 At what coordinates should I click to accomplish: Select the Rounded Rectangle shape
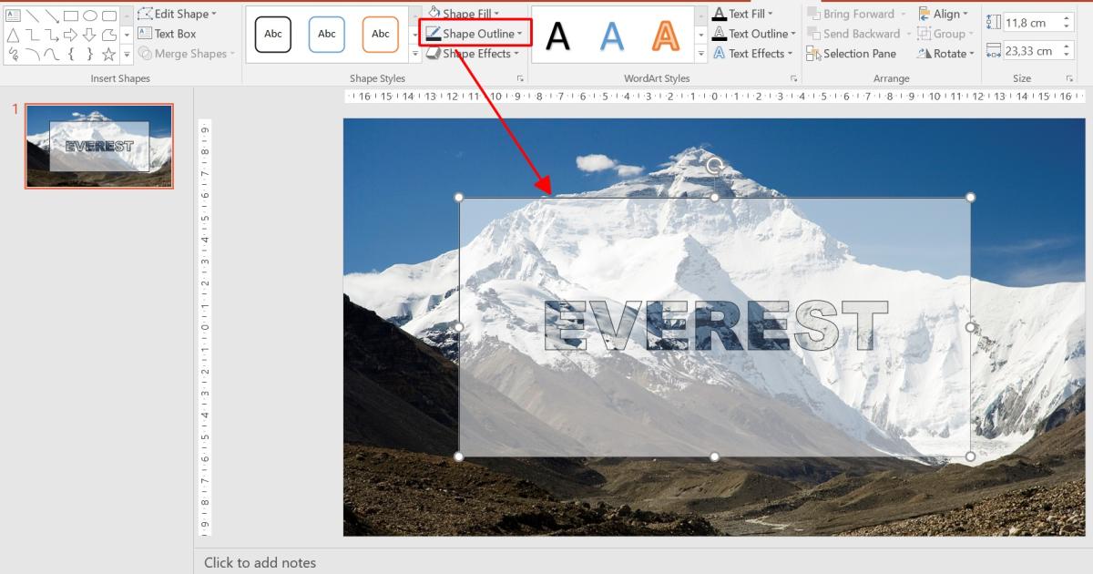(109, 15)
